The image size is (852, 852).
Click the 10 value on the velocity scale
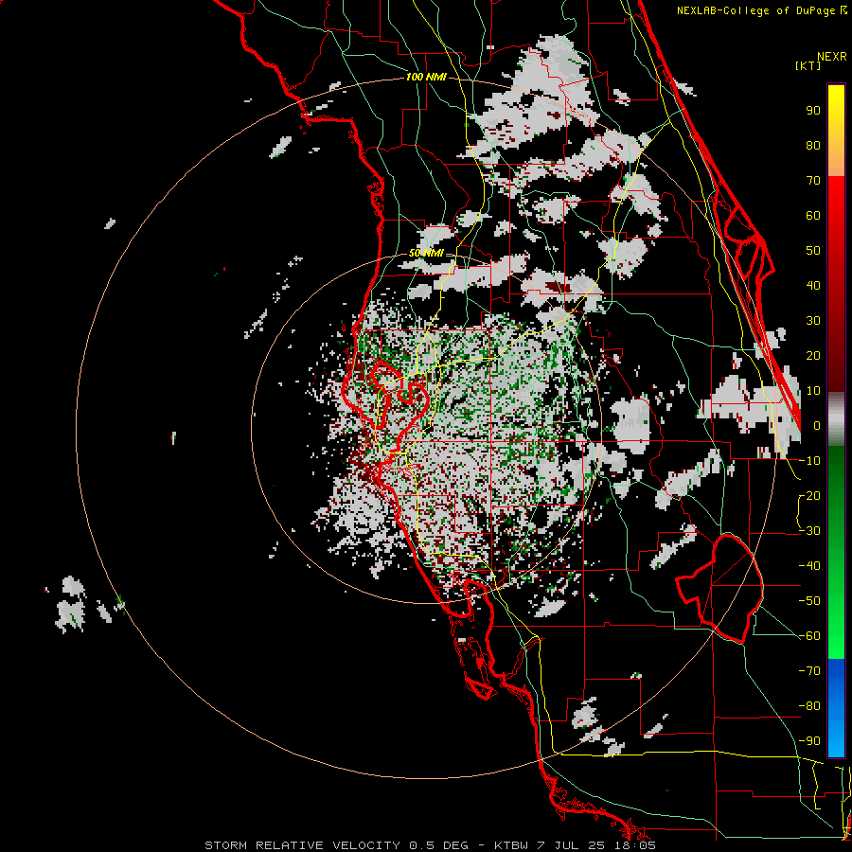813,391
